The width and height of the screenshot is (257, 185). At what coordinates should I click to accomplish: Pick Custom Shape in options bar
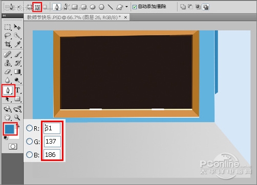119,7
